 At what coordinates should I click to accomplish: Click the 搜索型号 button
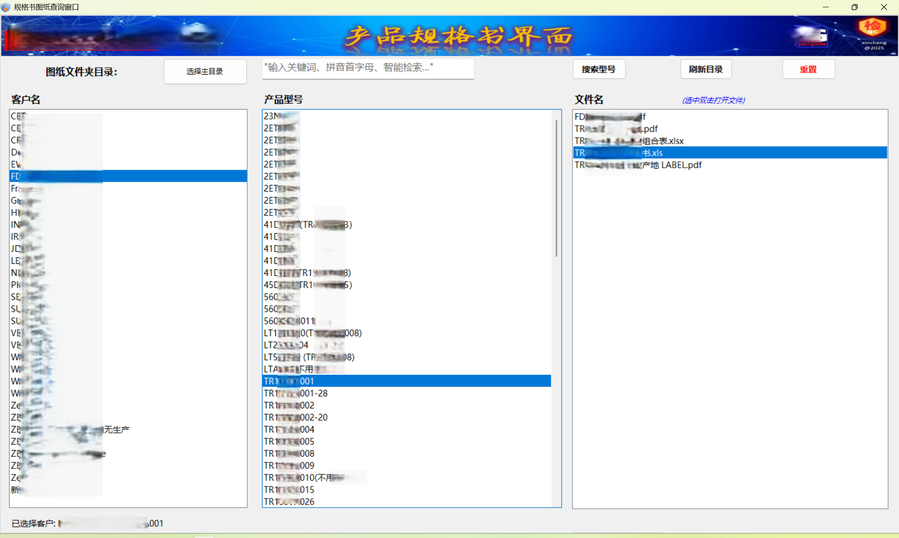[598, 69]
